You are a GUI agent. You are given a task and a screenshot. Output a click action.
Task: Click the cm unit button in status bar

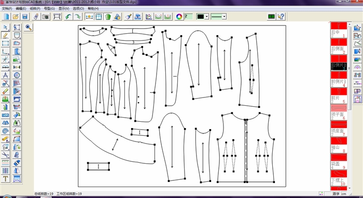point(344,194)
